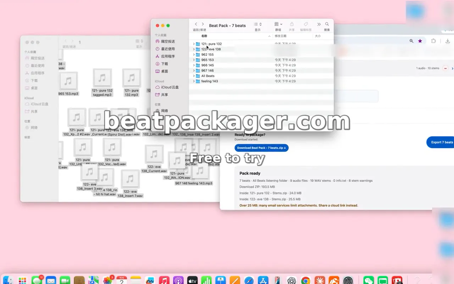
Task: Open Downloads (下载) in Beat Pack sidebar
Action: point(162,64)
